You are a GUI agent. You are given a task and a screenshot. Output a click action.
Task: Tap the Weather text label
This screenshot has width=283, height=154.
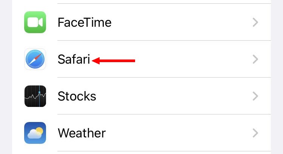82,133
